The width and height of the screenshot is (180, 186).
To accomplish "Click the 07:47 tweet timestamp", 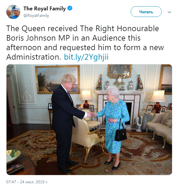I will point(27,181).
